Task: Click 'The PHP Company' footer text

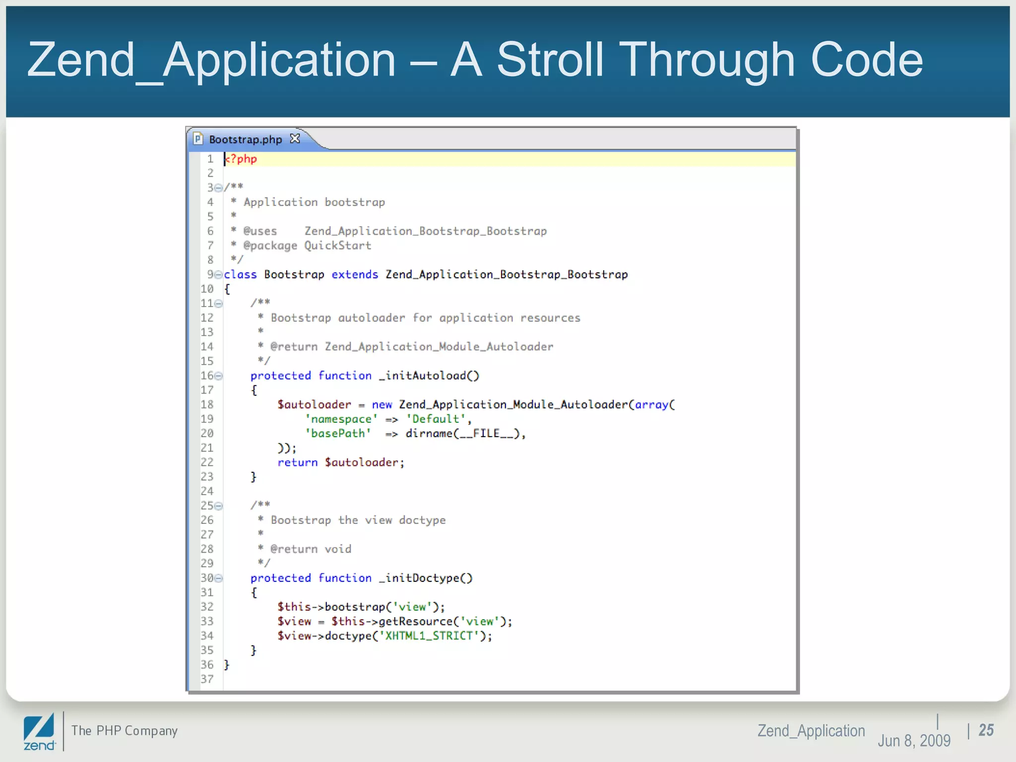Action: 125,731
